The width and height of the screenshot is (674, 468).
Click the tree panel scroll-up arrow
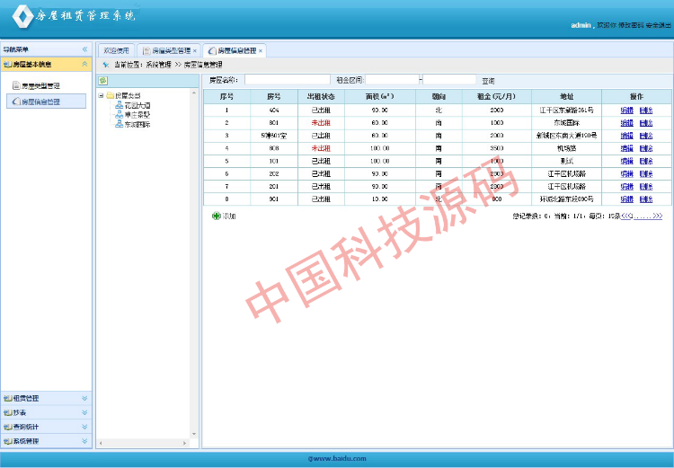coord(193,93)
